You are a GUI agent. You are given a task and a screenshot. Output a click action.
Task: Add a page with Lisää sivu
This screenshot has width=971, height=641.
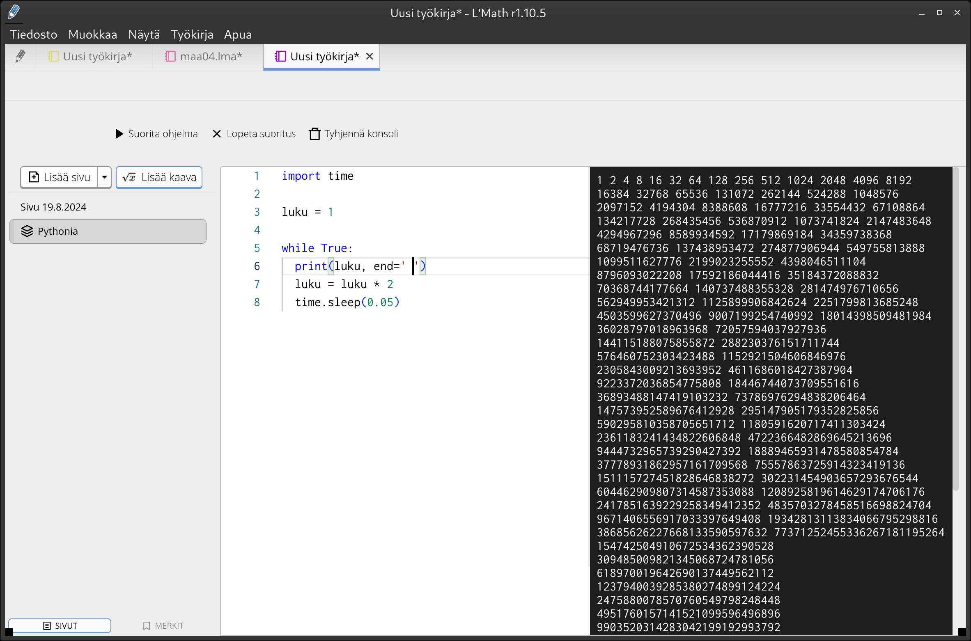[59, 177]
